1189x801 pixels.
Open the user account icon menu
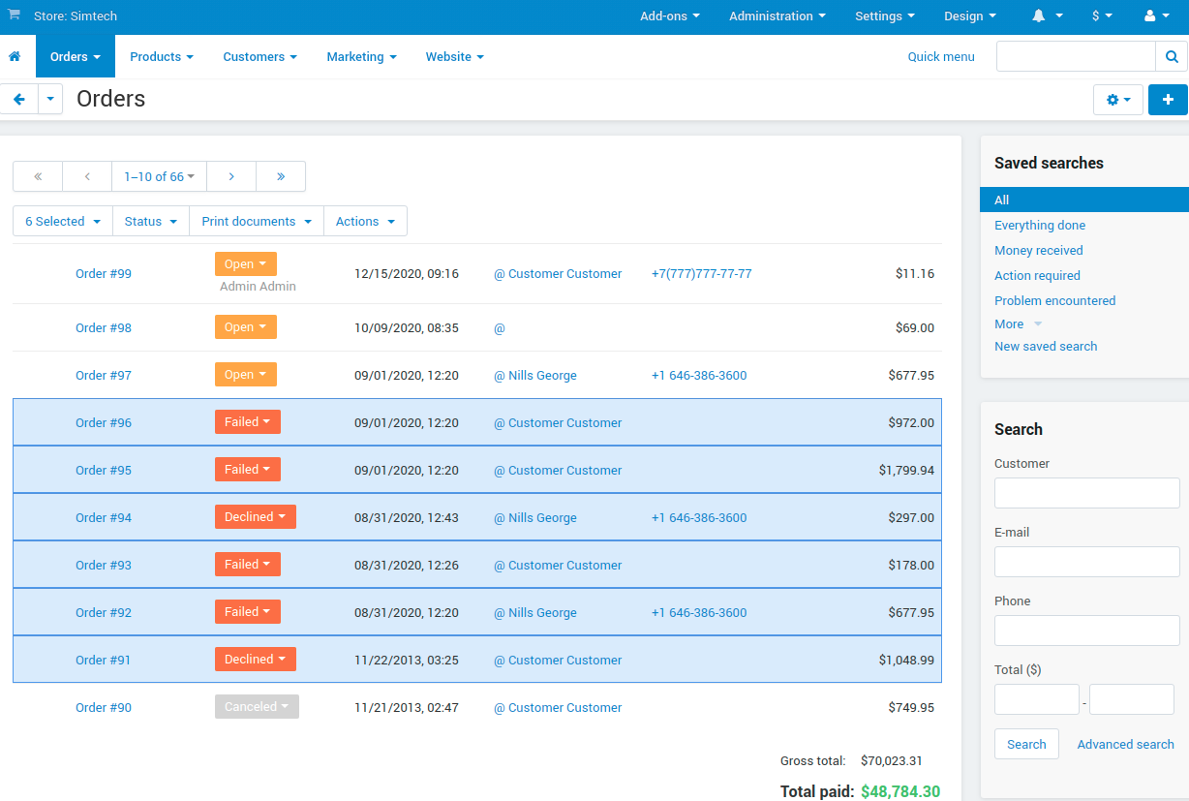coord(1157,16)
